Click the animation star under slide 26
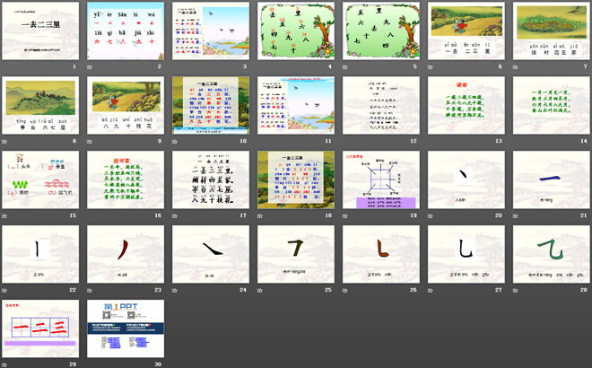Screen dimensions: 592x368 click(x=345, y=290)
